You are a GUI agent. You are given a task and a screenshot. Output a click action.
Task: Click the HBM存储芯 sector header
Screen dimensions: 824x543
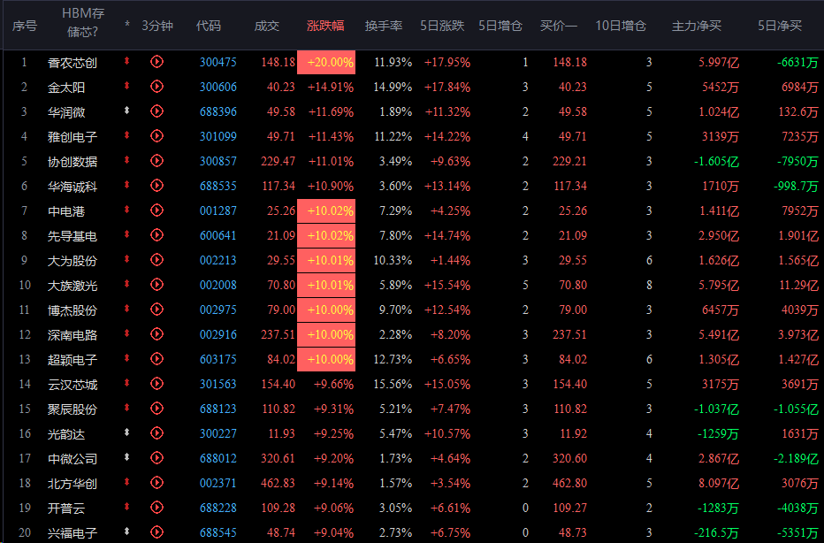coord(80,25)
